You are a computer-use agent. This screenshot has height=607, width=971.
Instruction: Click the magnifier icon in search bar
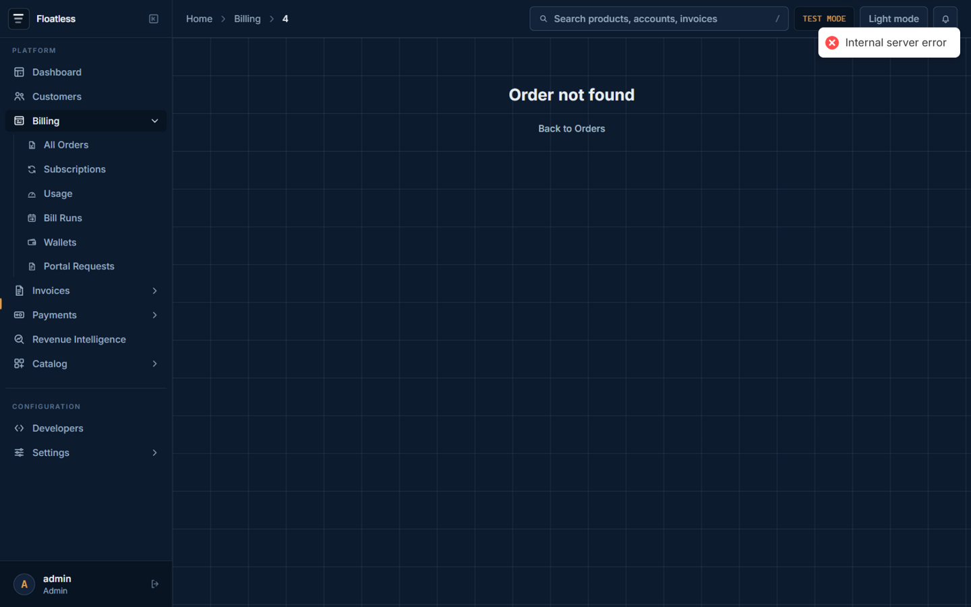click(543, 19)
